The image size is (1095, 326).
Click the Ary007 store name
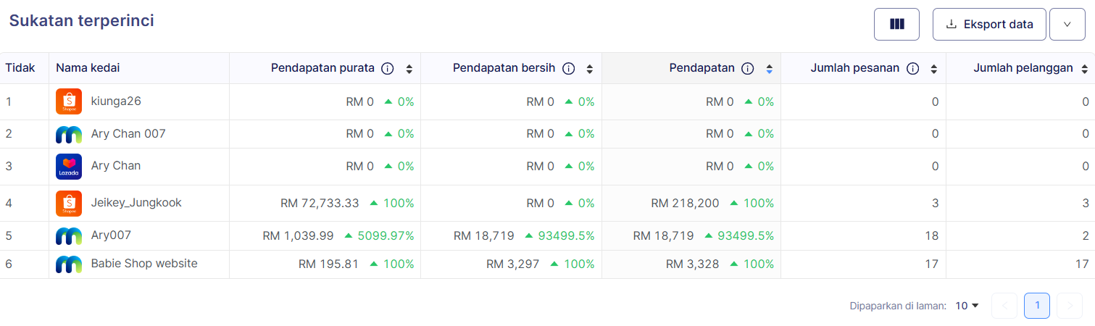(111, 235)
